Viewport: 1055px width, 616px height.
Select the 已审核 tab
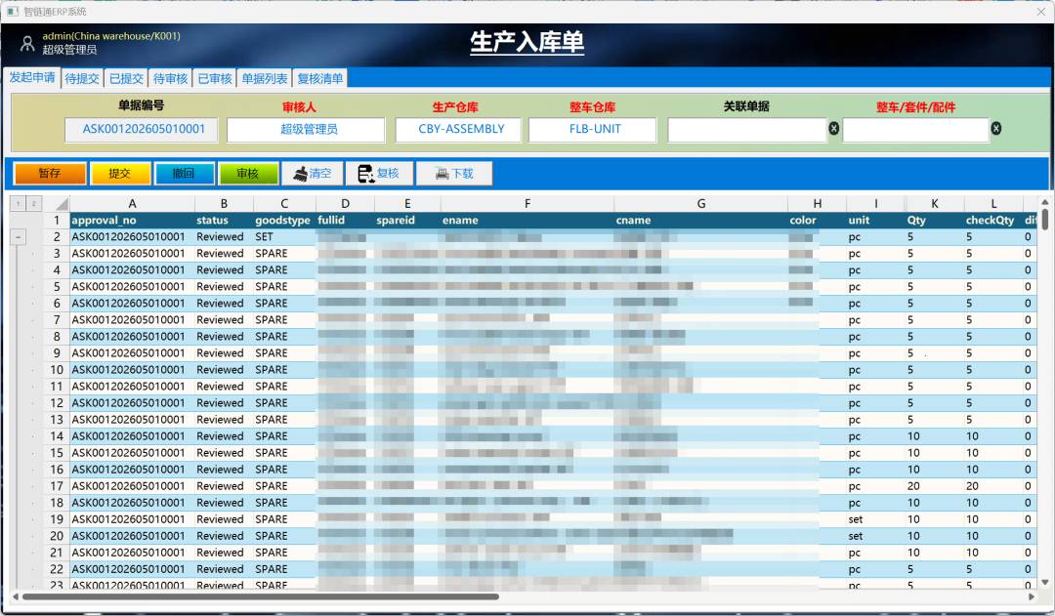tap(215, 79)
